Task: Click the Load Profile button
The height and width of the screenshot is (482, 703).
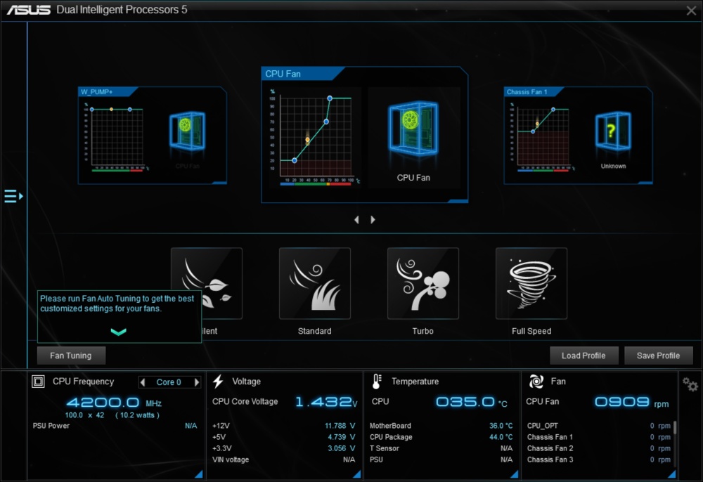Action: coord(583,356)
